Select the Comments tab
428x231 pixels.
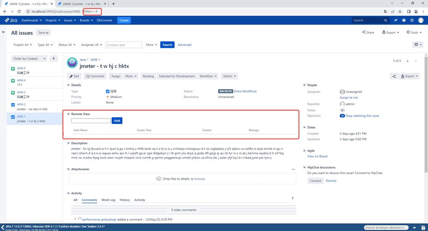[89, 200]
